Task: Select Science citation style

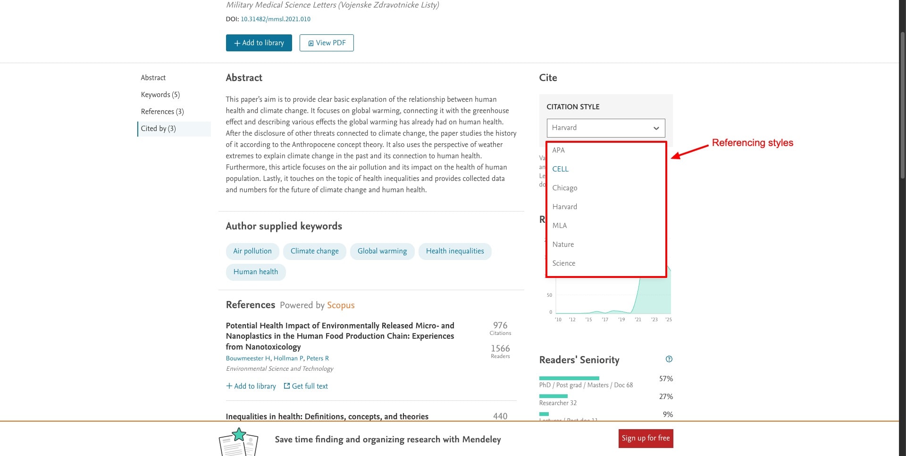Action: [564, 263]
